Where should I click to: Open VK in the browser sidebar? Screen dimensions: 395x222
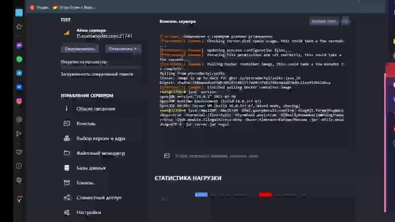[19, 87]
